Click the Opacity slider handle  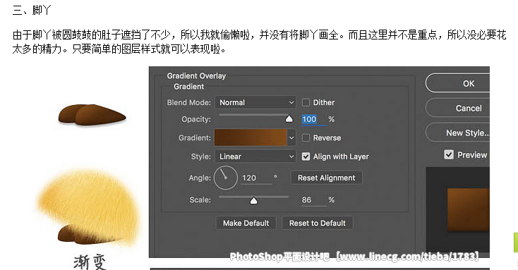tap(289, 118)
